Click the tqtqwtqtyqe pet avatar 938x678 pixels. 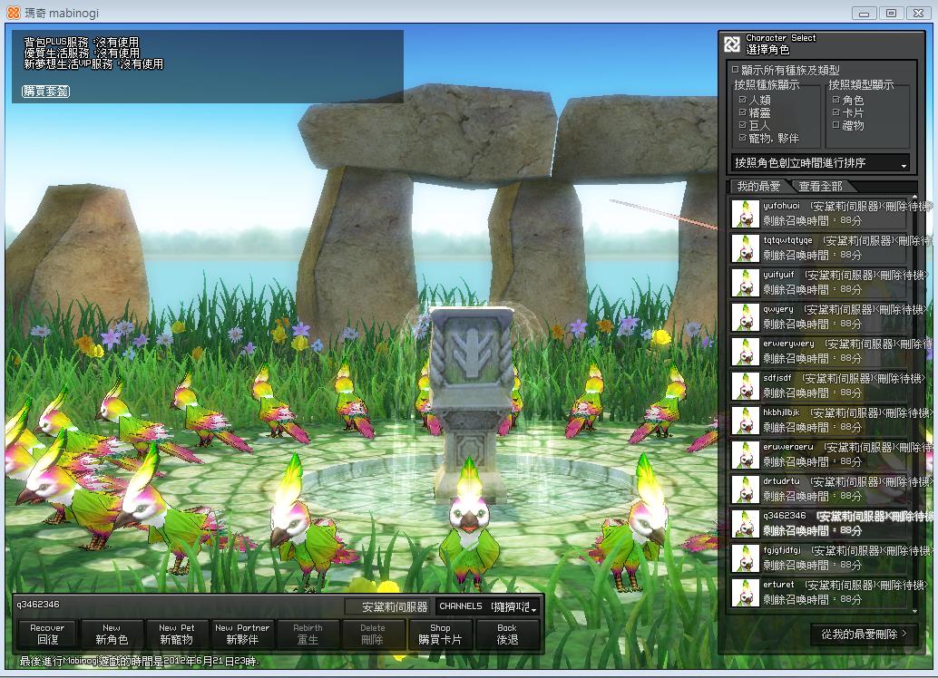pyautogui.click(x=745, y=248)
